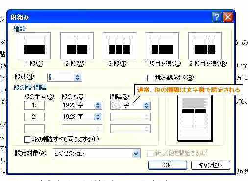This screenshot has height=181, width=248.
Task: Enable 境界線を引く checkbox
Action: (150, 78)
